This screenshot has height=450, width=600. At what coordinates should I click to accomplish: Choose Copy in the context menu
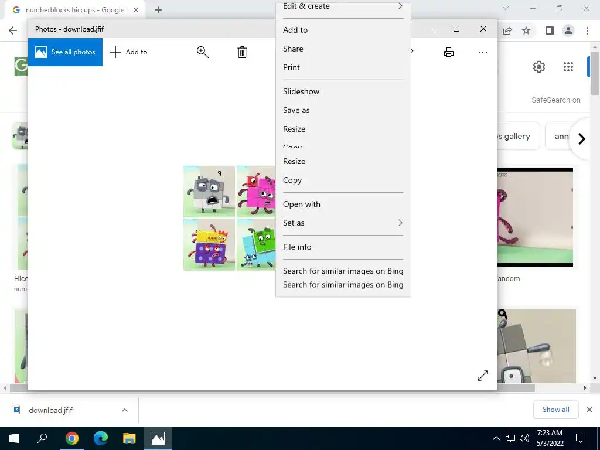point(343,180)
